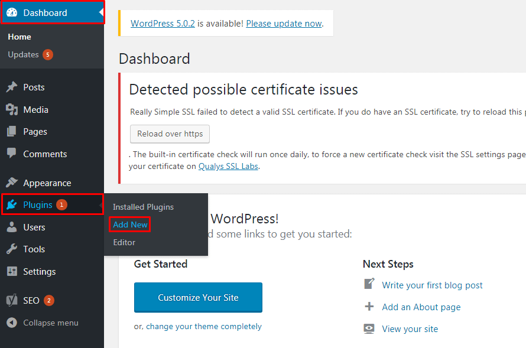Click the Updates count badge showing 5
The height and width of the screenshot is (348, 526).
point(48,54)
